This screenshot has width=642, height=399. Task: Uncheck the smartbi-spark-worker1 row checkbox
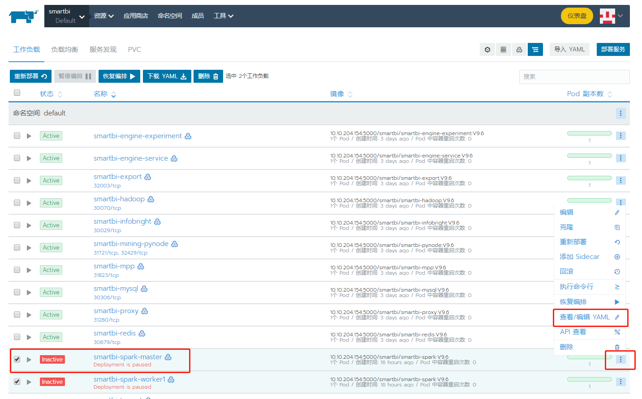[17, 382]
